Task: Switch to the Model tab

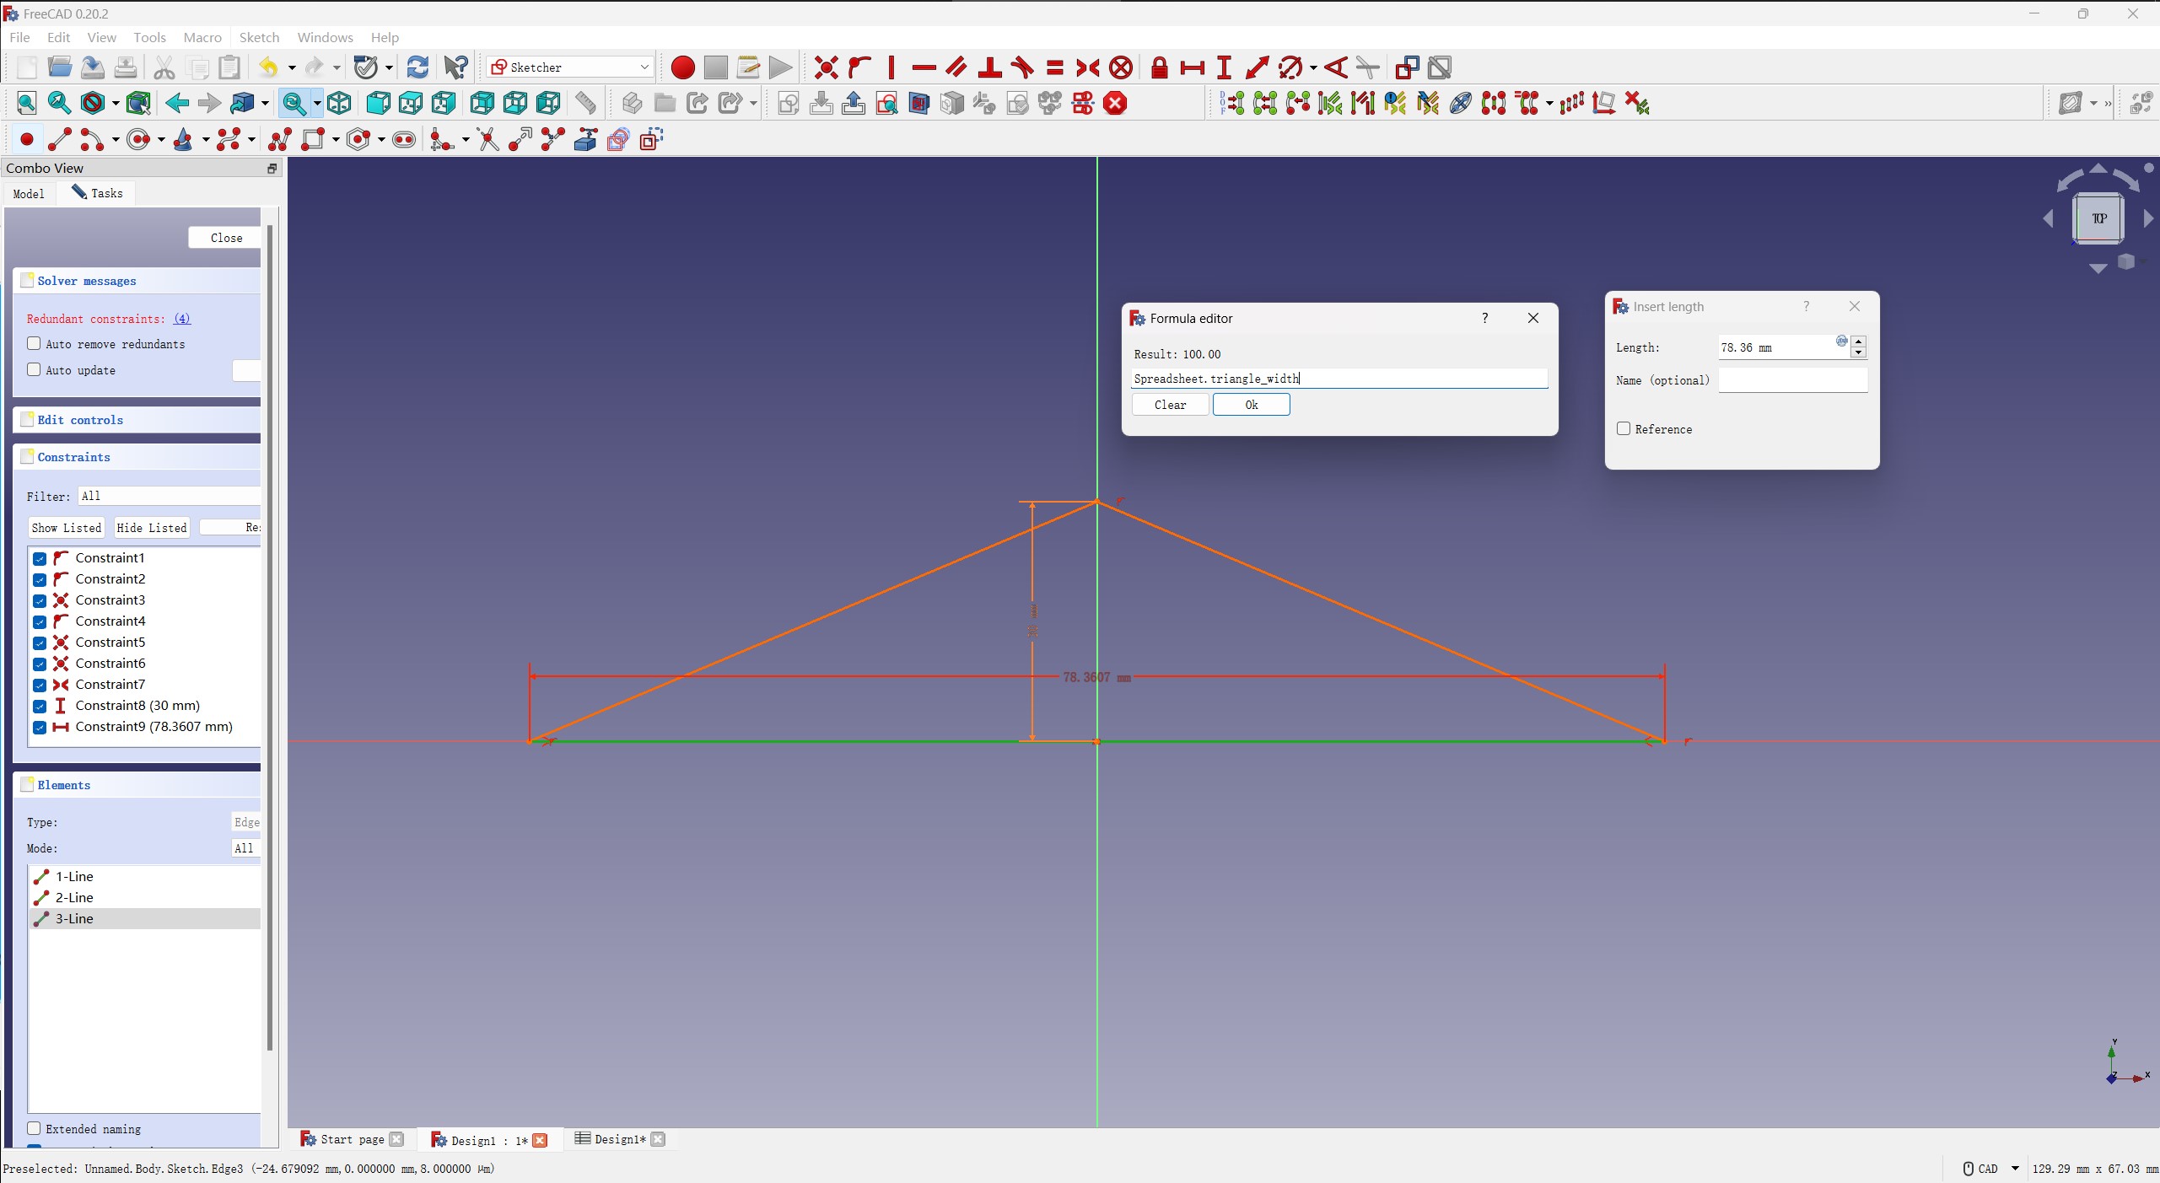Action: pyautogui.click(x=29, y=193)
